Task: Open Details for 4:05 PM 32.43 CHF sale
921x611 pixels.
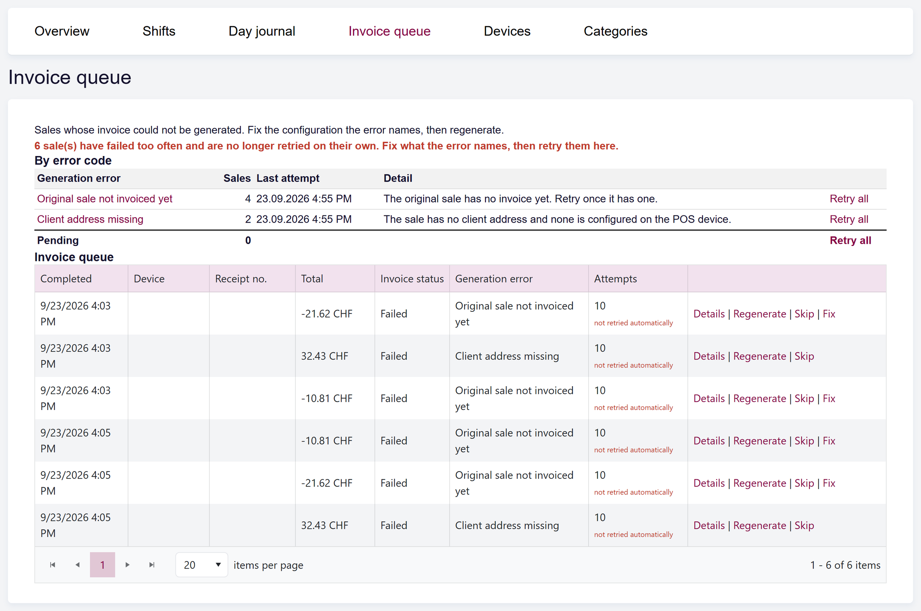Action: click(x=709, y=525)
